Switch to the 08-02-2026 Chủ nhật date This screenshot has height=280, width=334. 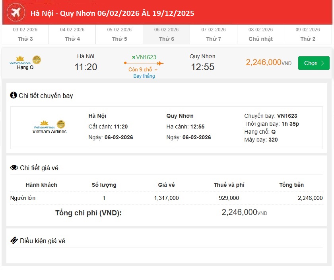[260, 34]
